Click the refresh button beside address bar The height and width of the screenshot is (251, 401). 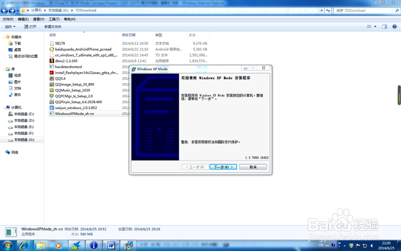point(328,10)
